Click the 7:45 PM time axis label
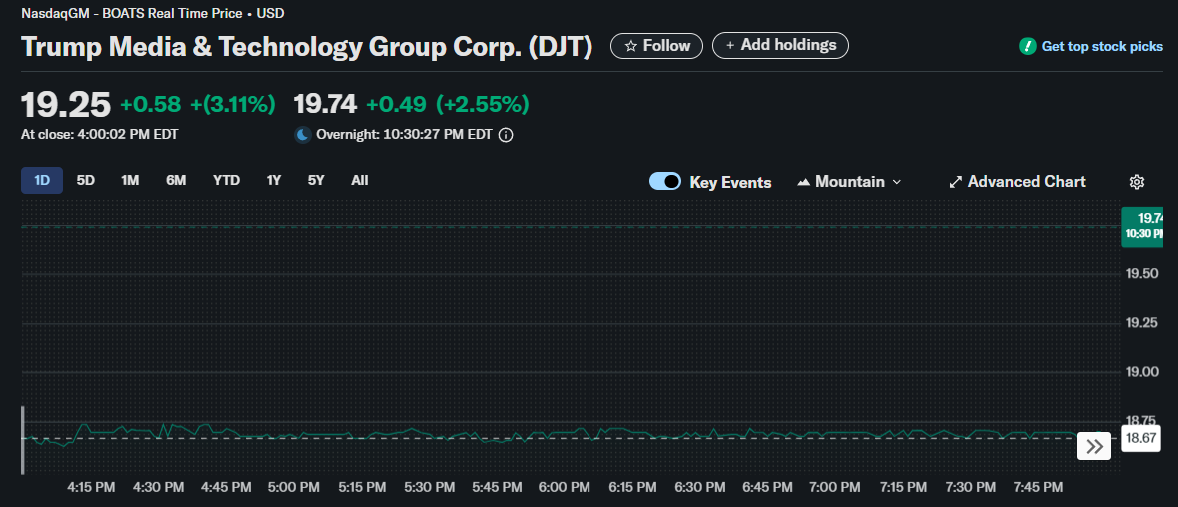The width and height of the screenshot is (1178, 507). [1037, 487]
